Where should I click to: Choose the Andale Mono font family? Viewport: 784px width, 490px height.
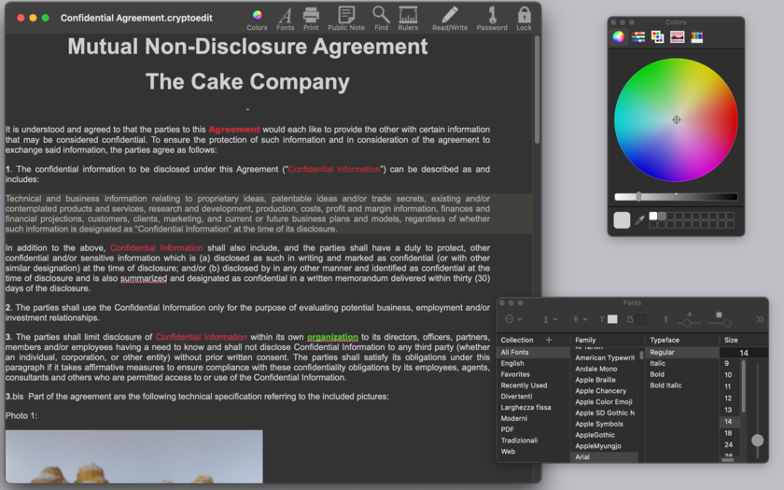click(604, 369)
